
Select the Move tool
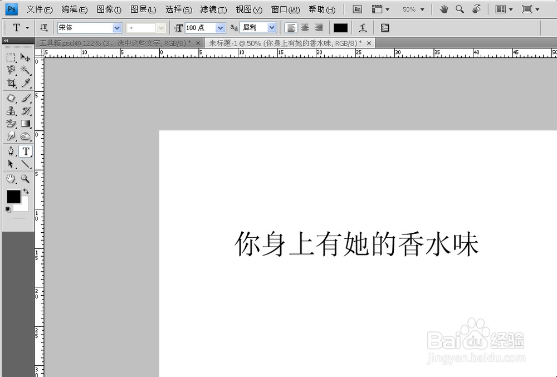26,57
